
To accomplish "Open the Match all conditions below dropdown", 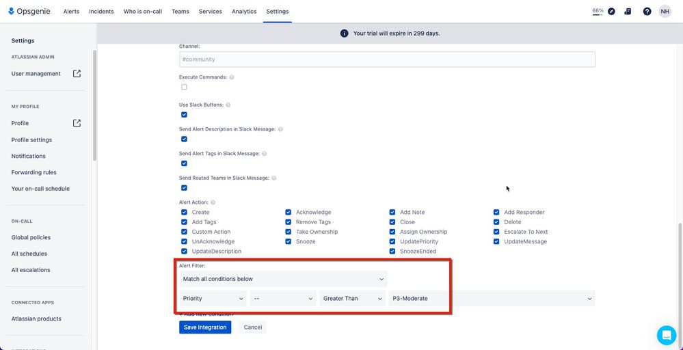I will pos(283,279).
